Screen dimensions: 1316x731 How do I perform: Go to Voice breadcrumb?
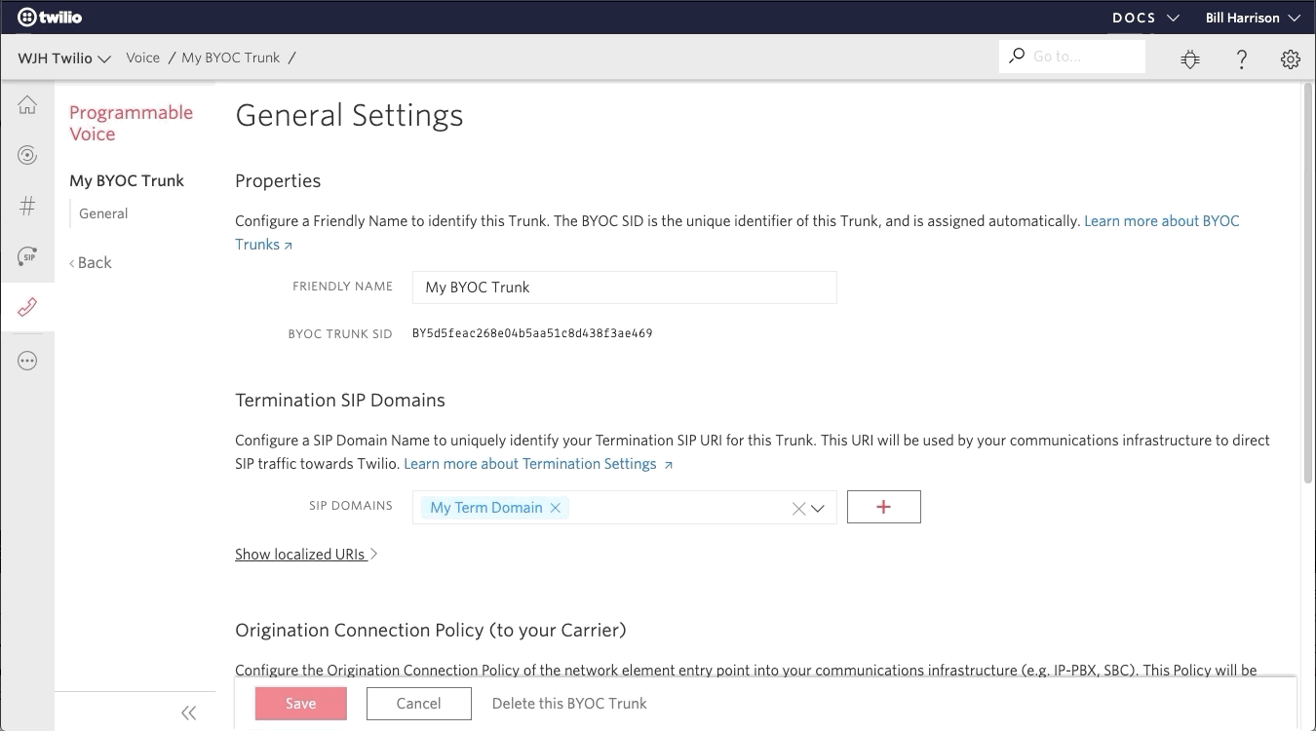(142, 58)
